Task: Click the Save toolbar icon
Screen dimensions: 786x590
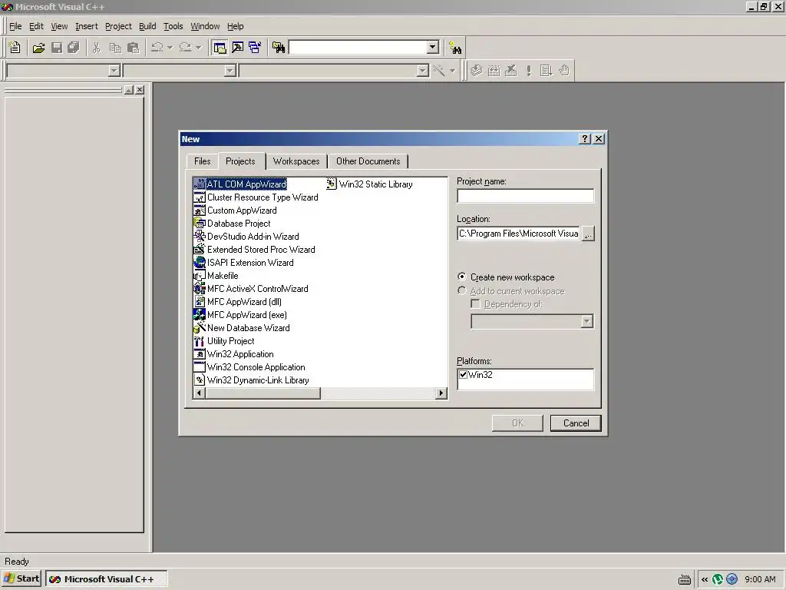Action: 57,48
